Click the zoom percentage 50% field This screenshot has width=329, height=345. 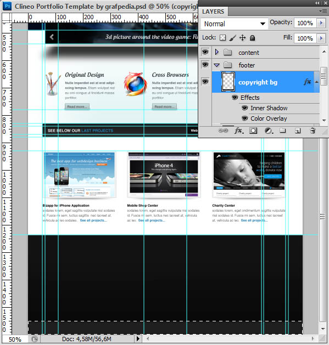point(15,340)
